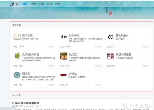Screen dimensions: 154x110
Task: Click the 分享图书，传递思想 description
Action: point(77,77)
